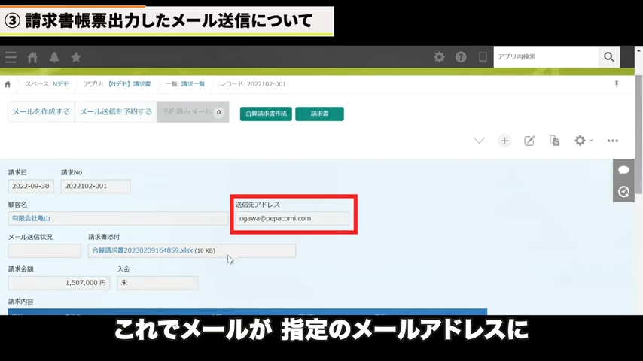Go to portal via header home icon
643x361 pixels.
tap(32, 57)
